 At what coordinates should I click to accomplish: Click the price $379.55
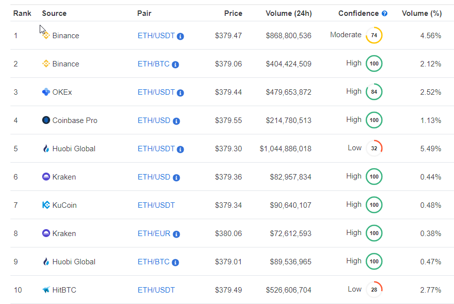[228, 120]
